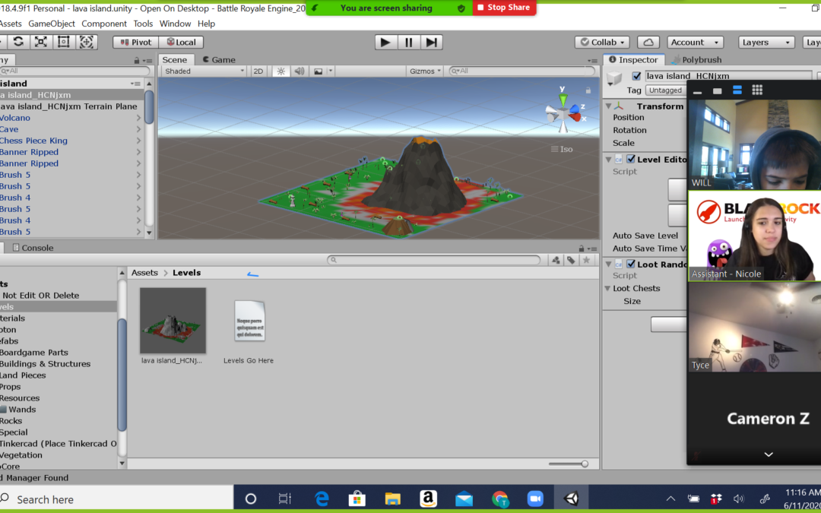Open the Collab dropdown
Image resolution: width=821 pixels, height=513 pixels.
click(602, 43)
